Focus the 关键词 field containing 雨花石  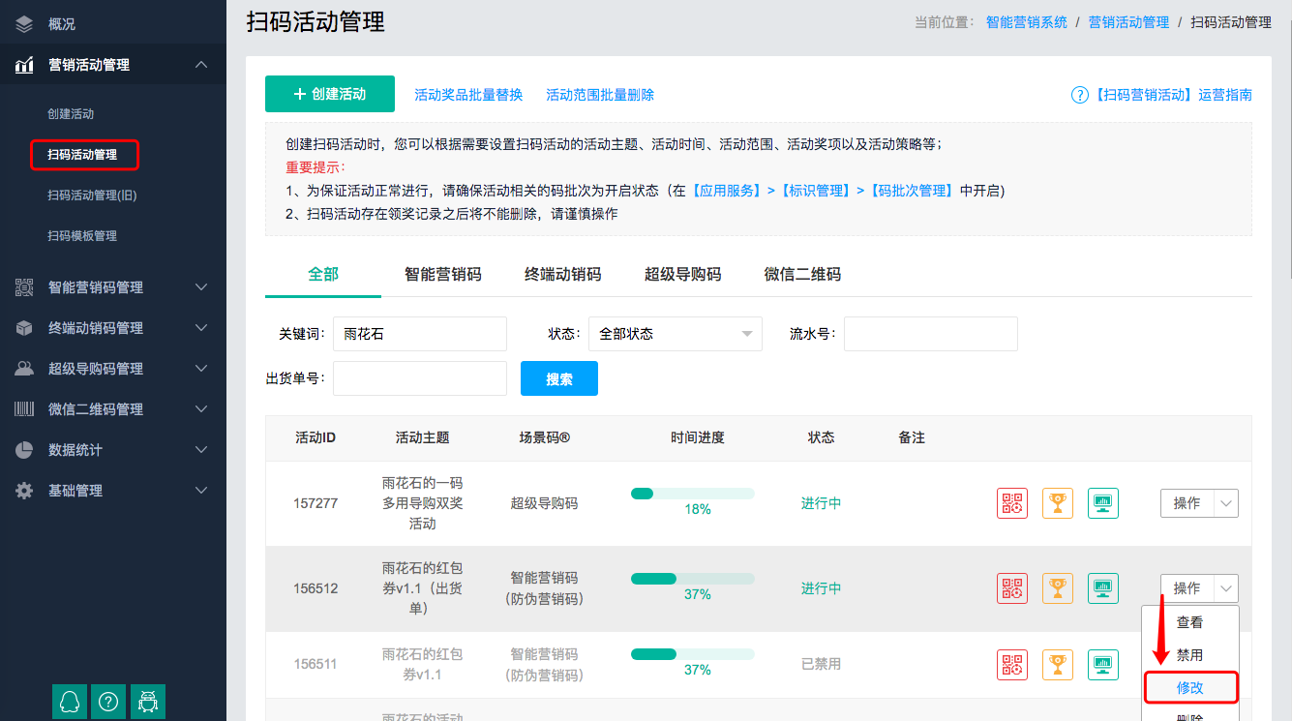click(x=420, y=334)
